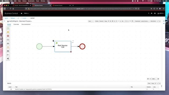Click sequence-flow arrow icon beside task

(73, 41)
